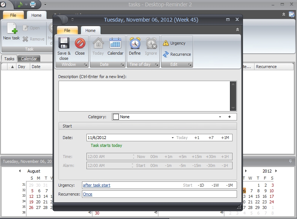Image resolution: width=297 pixels, height=219 pixels.
Task: Open the start Date dropdown arrow
Action: coord(173,138)
